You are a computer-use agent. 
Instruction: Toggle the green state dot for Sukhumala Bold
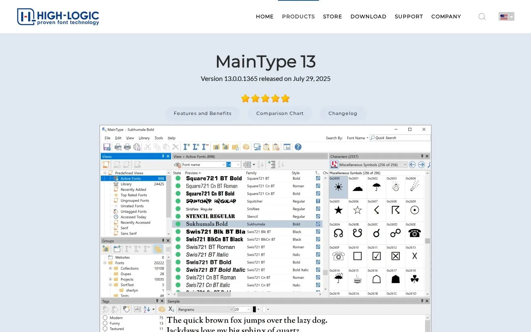click(178, 224)
